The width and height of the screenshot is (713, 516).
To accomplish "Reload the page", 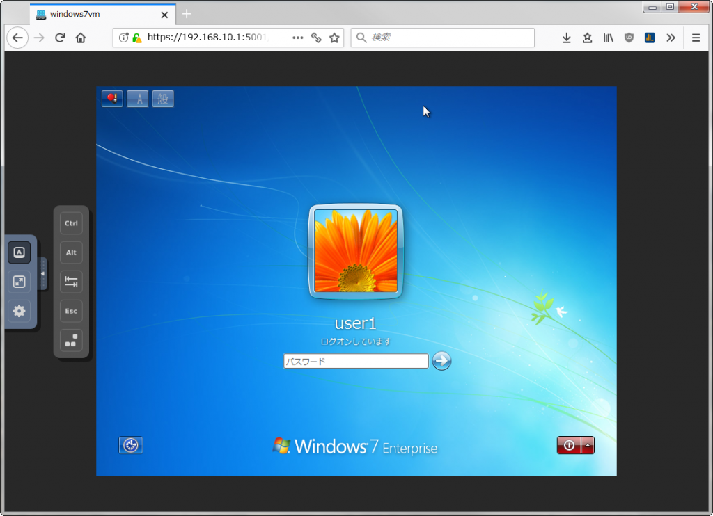I will (60, 38).
